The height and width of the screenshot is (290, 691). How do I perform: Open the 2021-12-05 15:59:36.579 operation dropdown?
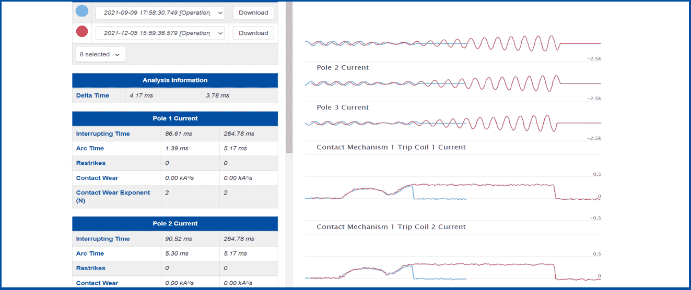point(160,33)
